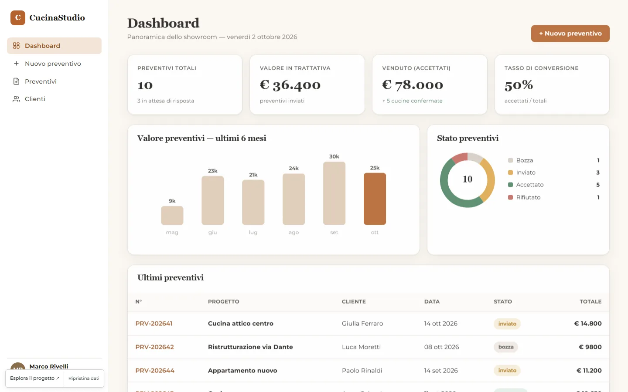Screen dimensions: 628x392
Task: Click the Bozza legend color swatch
Action: (510, 160)
